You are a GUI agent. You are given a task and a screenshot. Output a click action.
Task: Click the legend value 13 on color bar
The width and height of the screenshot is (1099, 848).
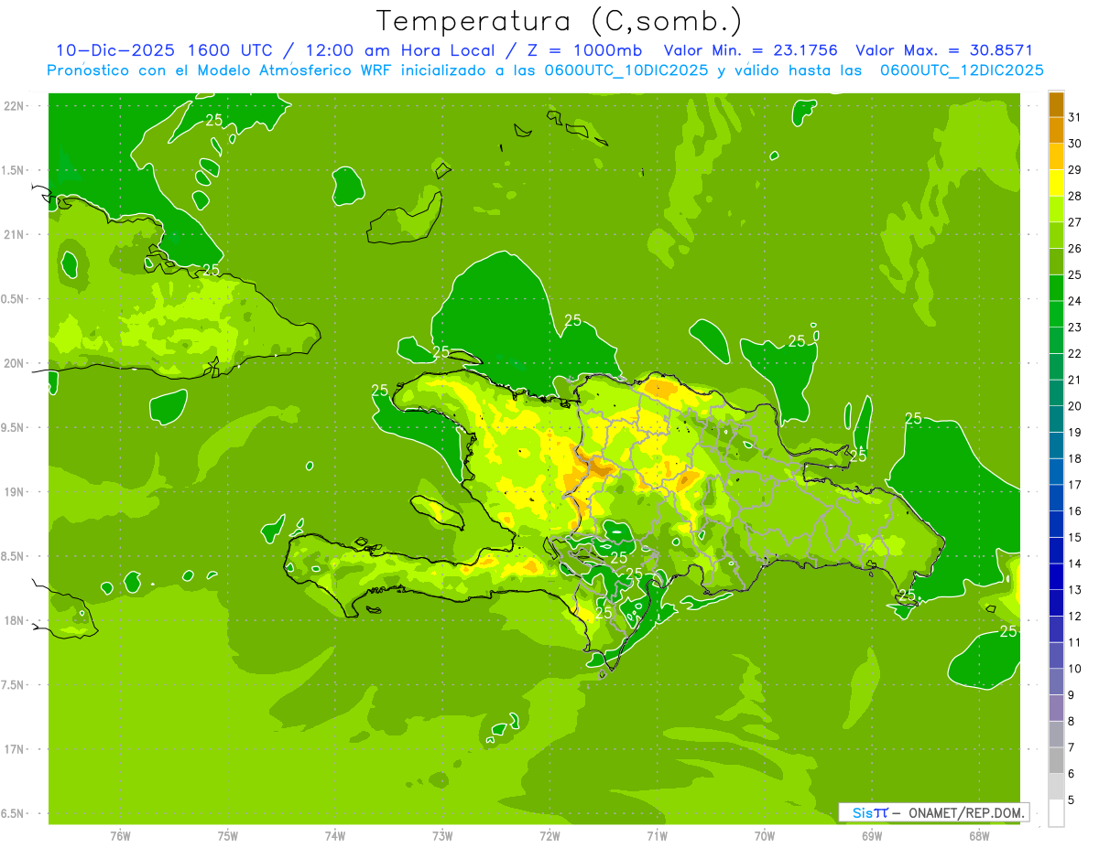click(x=1074, y=590)
